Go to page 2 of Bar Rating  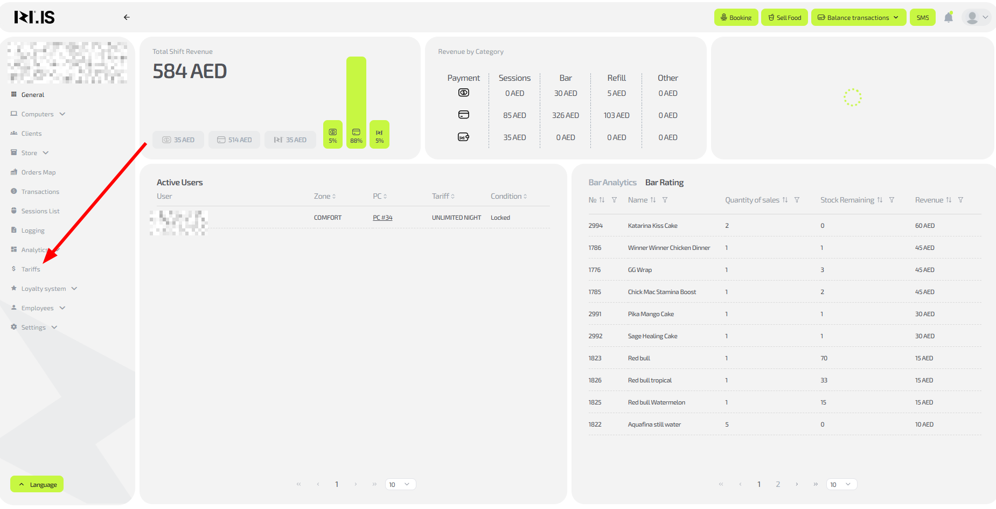click(x=777, y=484)
